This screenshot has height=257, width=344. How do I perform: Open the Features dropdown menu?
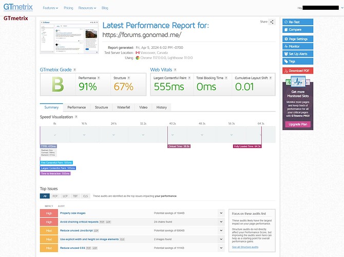click(x=50, y=8)
